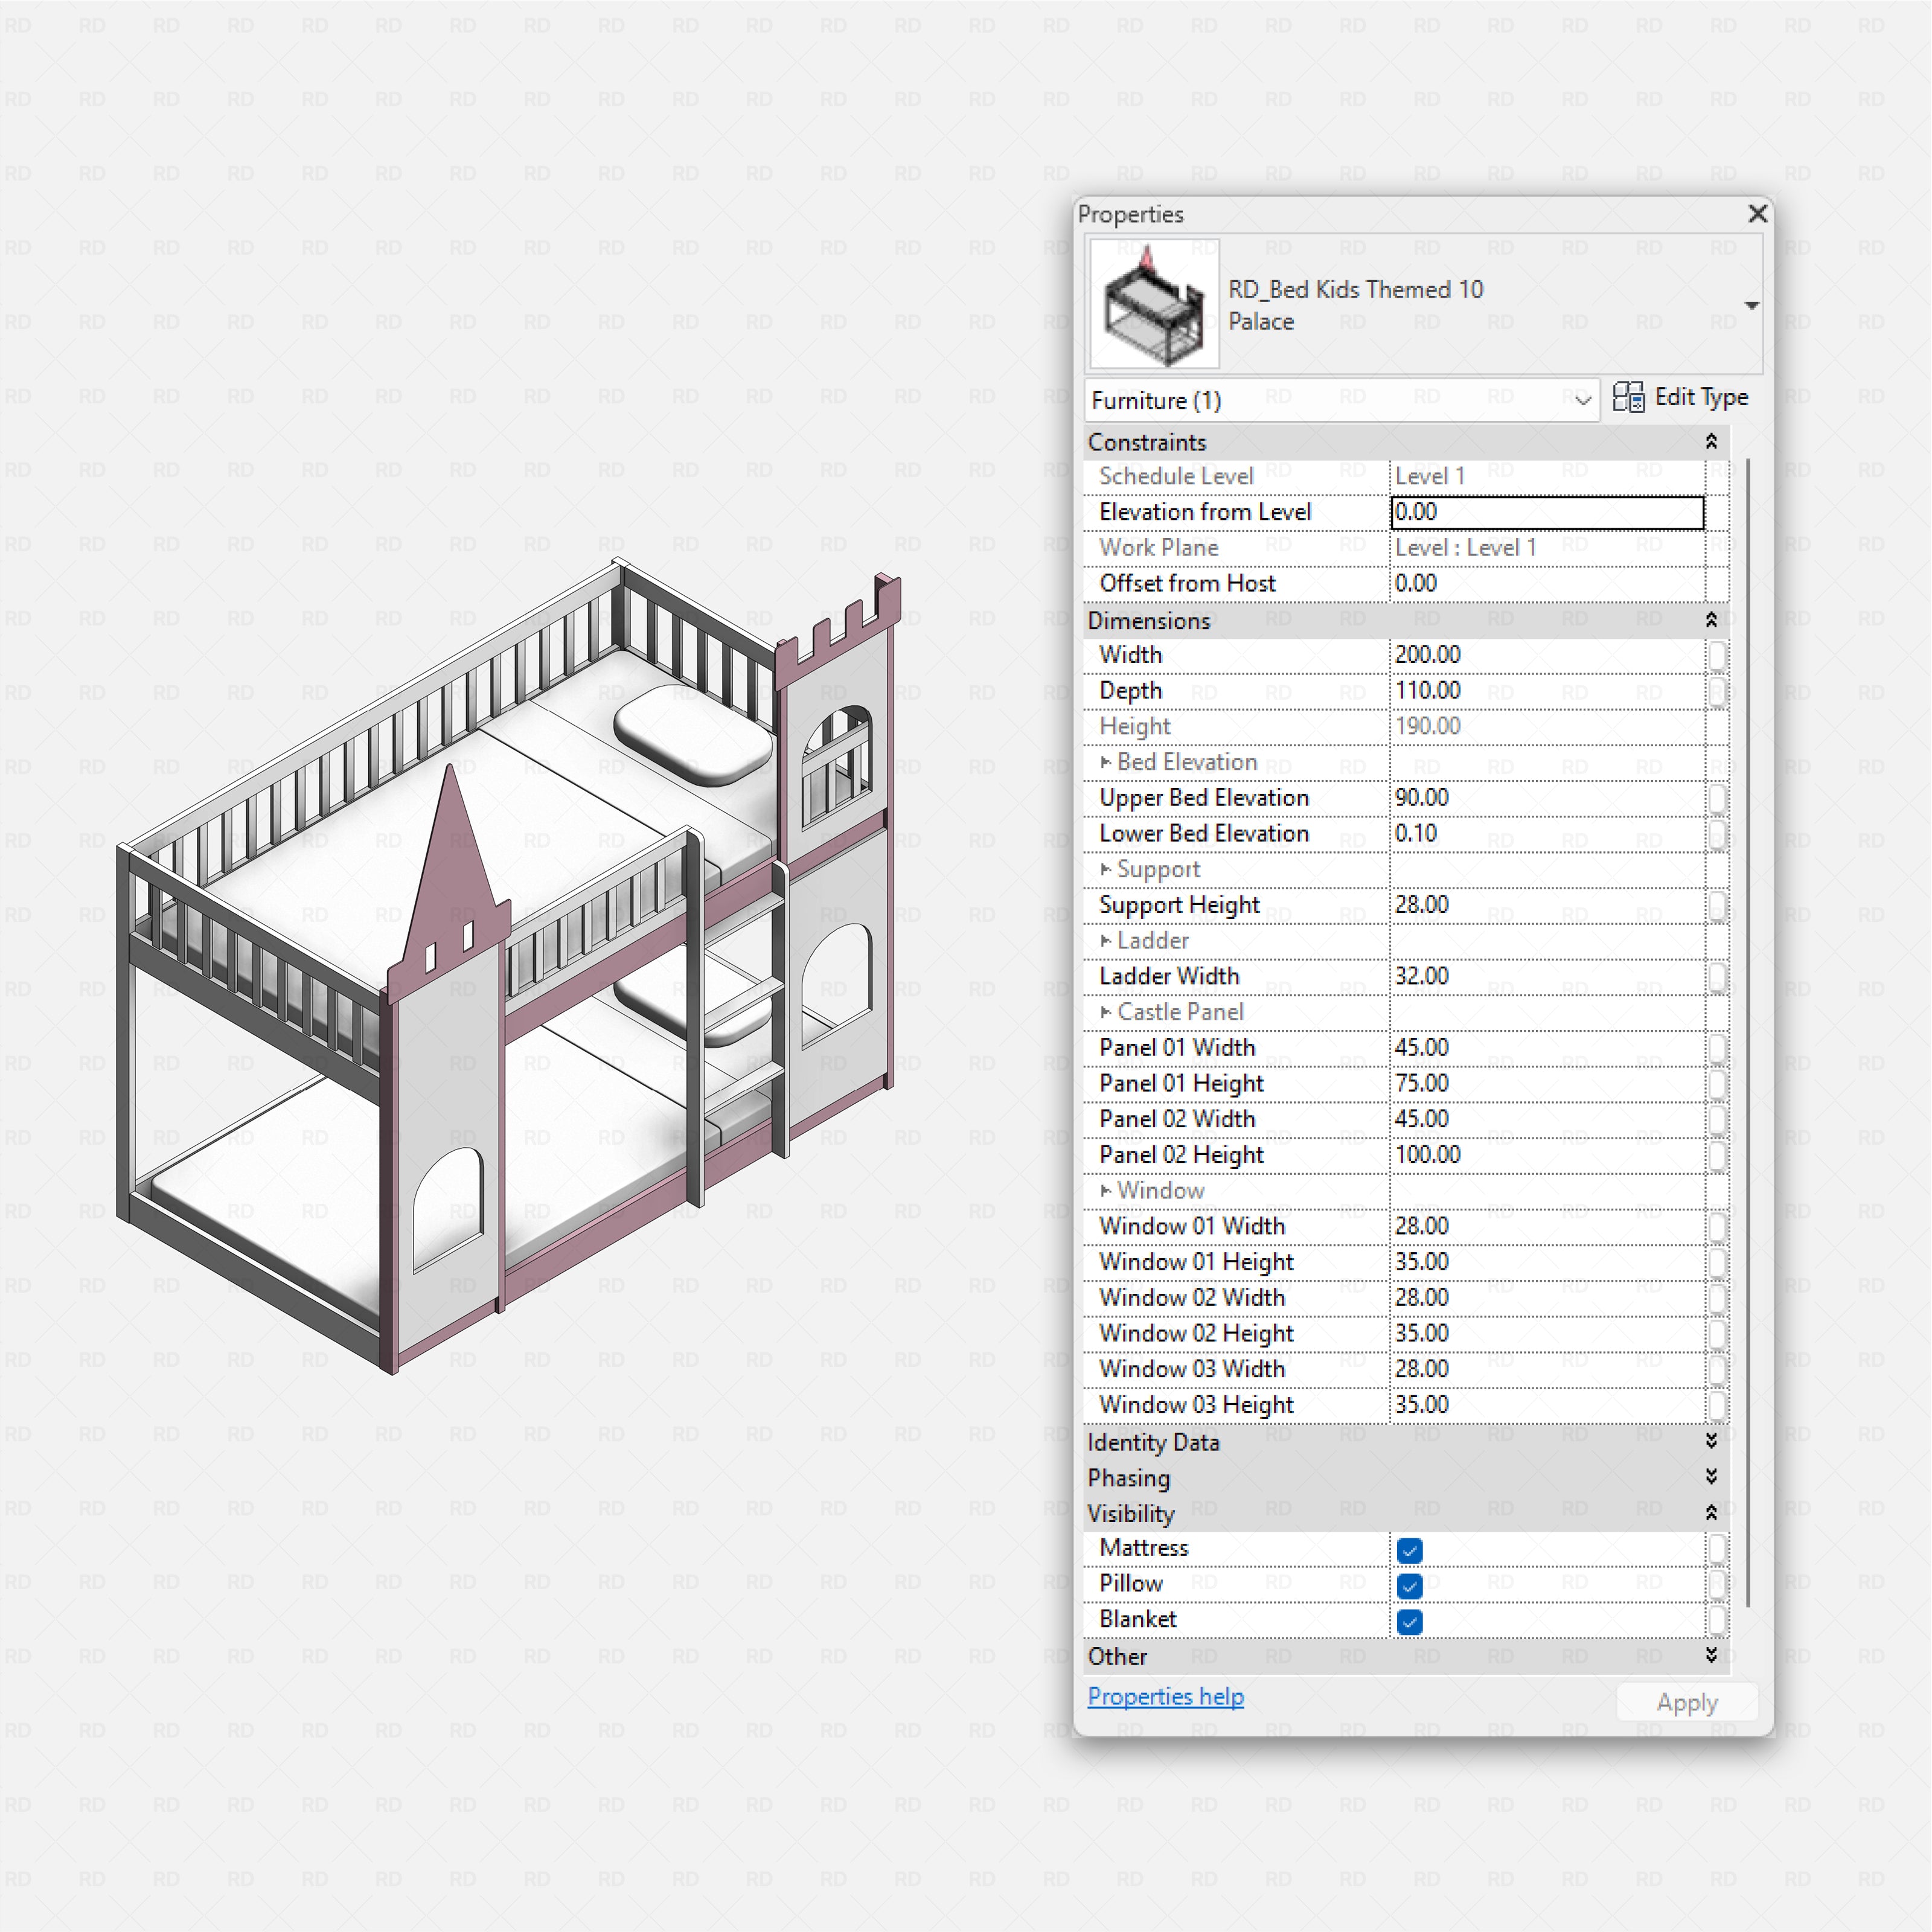
Task: Disable the Pillow visibility checkbox
Action: coord(1409,1586)
